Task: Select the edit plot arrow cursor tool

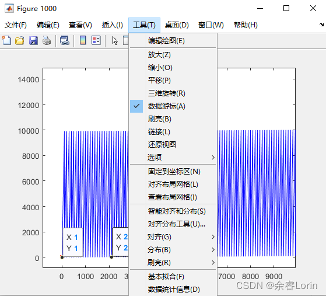Action: click(115, 40)
